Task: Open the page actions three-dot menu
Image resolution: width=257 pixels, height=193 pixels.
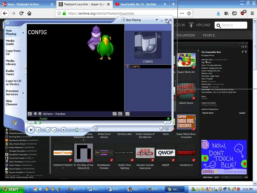Action: [x=182, y=13]
